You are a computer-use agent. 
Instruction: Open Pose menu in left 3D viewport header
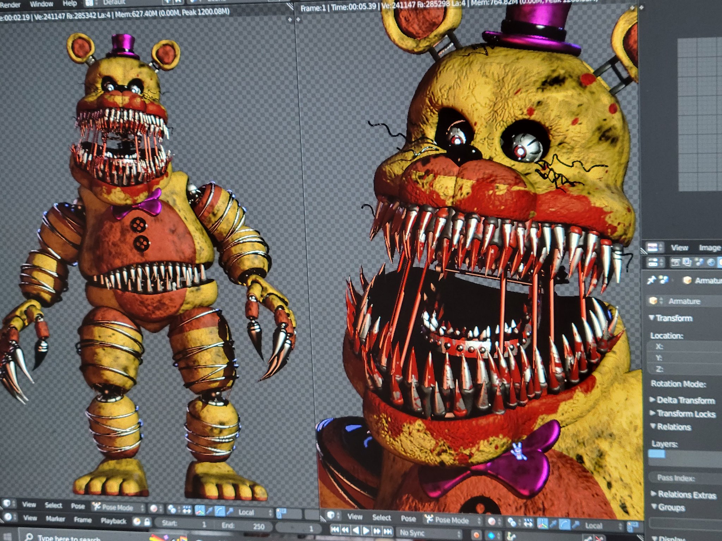(78, 506)
